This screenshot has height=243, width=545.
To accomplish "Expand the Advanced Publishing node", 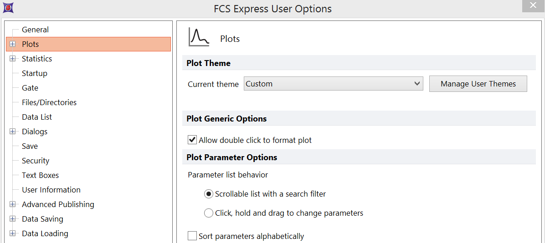I will tap(13, 204).
